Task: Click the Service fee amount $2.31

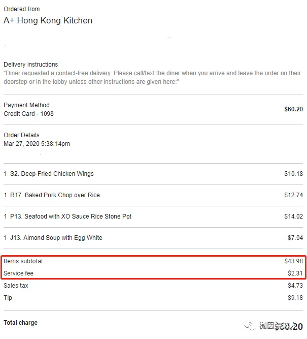Action: coord(295,273)
